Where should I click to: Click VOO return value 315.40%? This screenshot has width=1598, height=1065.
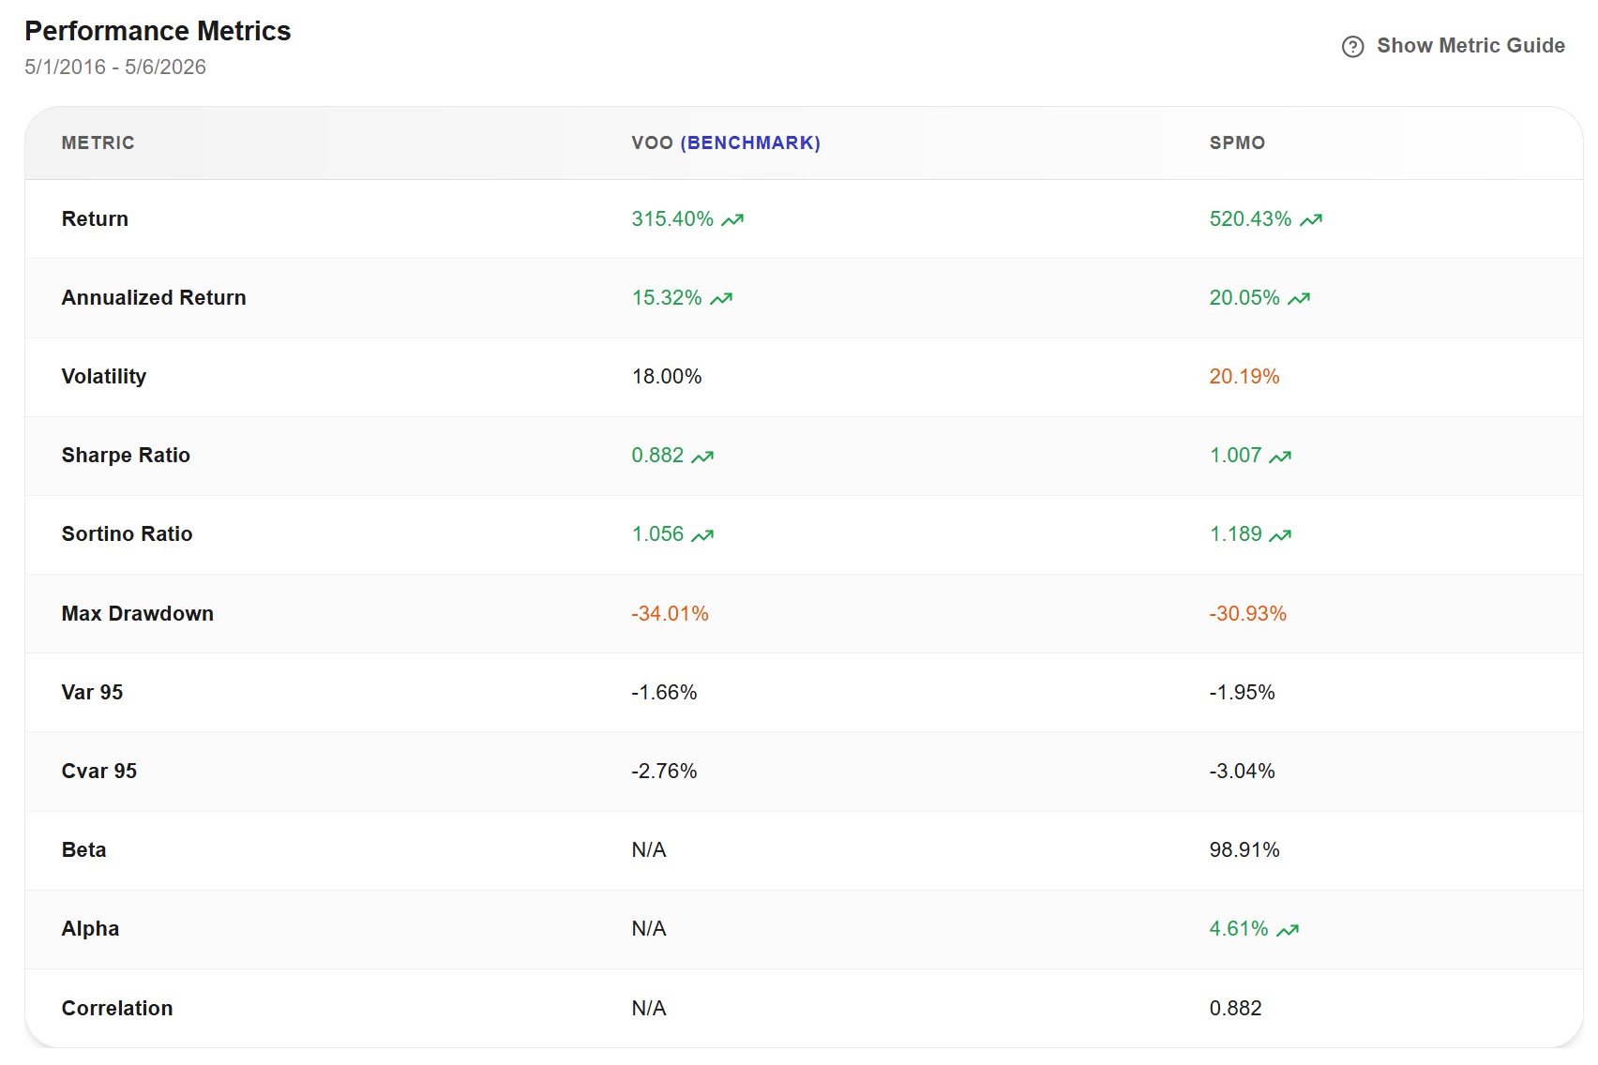click(672, 218)
